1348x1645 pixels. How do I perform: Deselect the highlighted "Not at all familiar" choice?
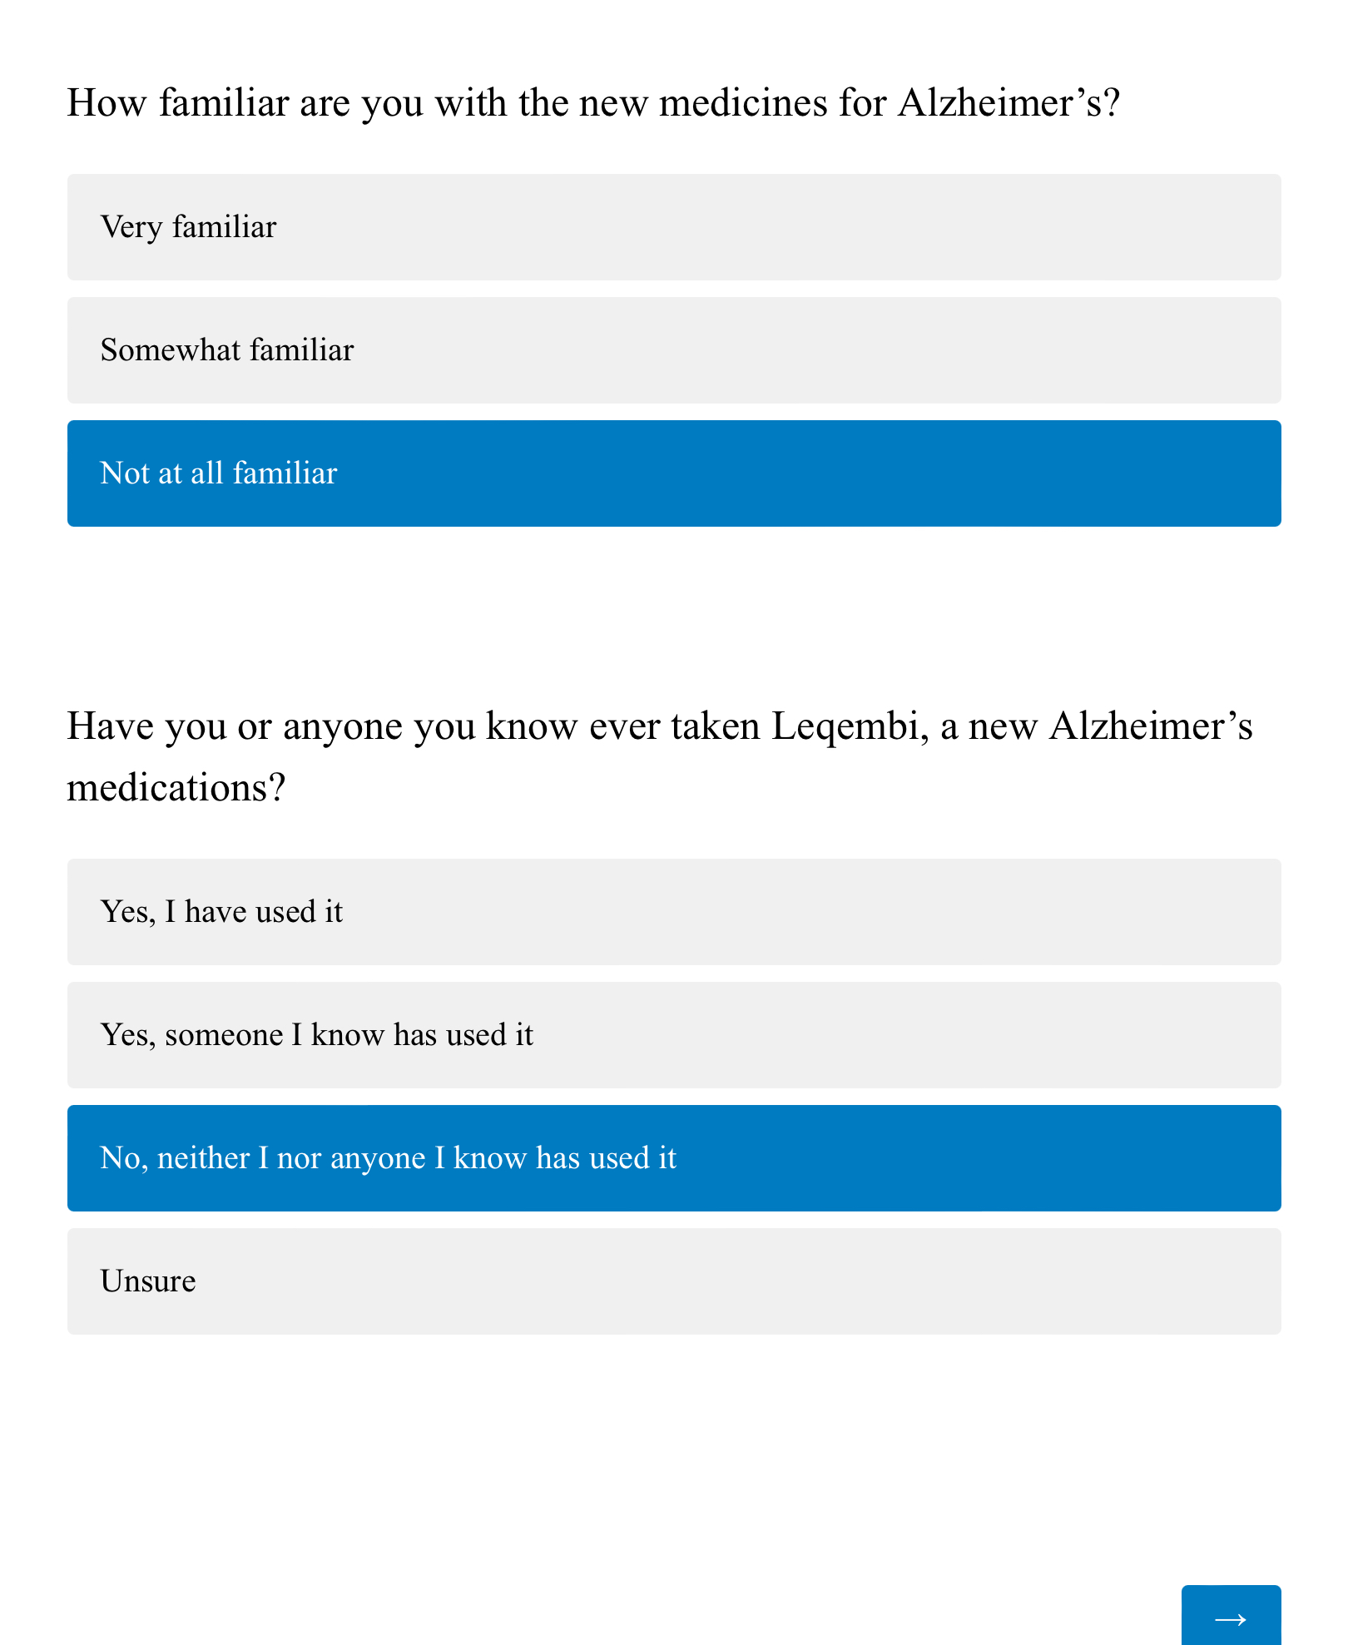click(x=674, y=473)
